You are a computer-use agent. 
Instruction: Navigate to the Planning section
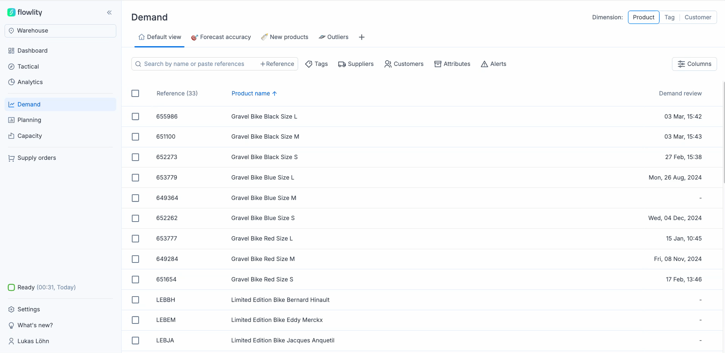pos(29,120)
